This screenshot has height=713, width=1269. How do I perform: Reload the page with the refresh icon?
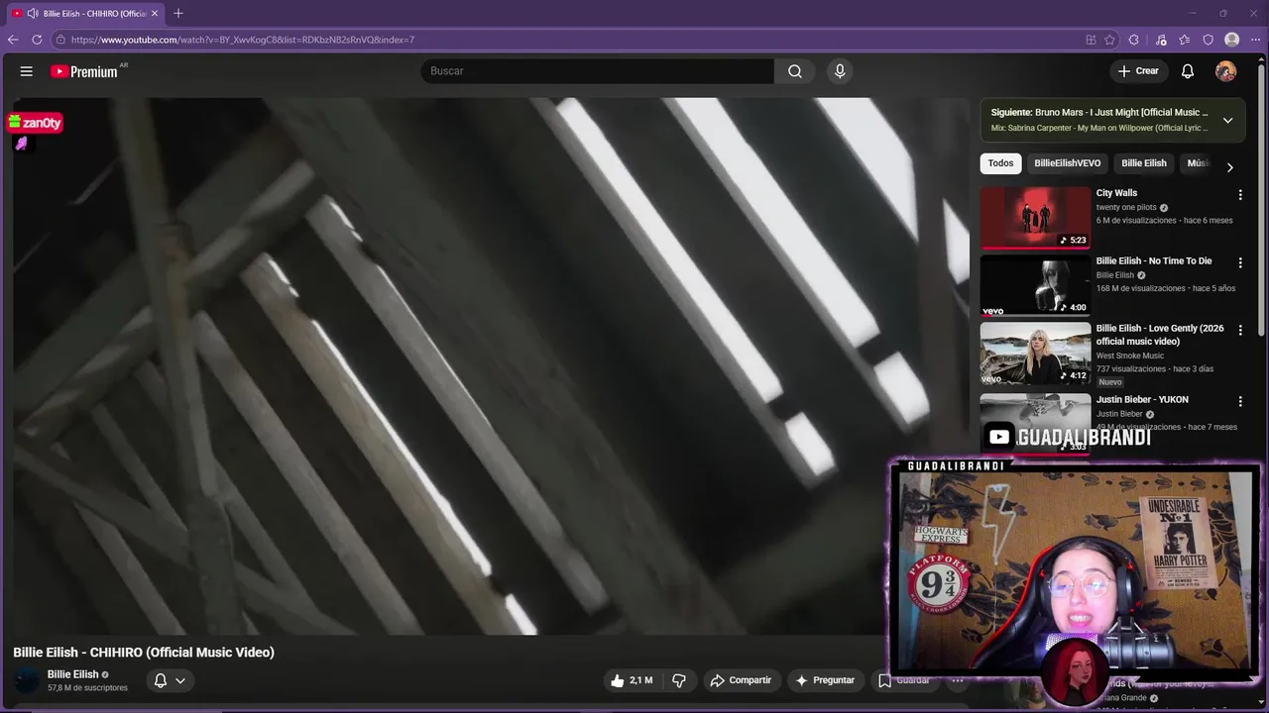pos(37,40)
